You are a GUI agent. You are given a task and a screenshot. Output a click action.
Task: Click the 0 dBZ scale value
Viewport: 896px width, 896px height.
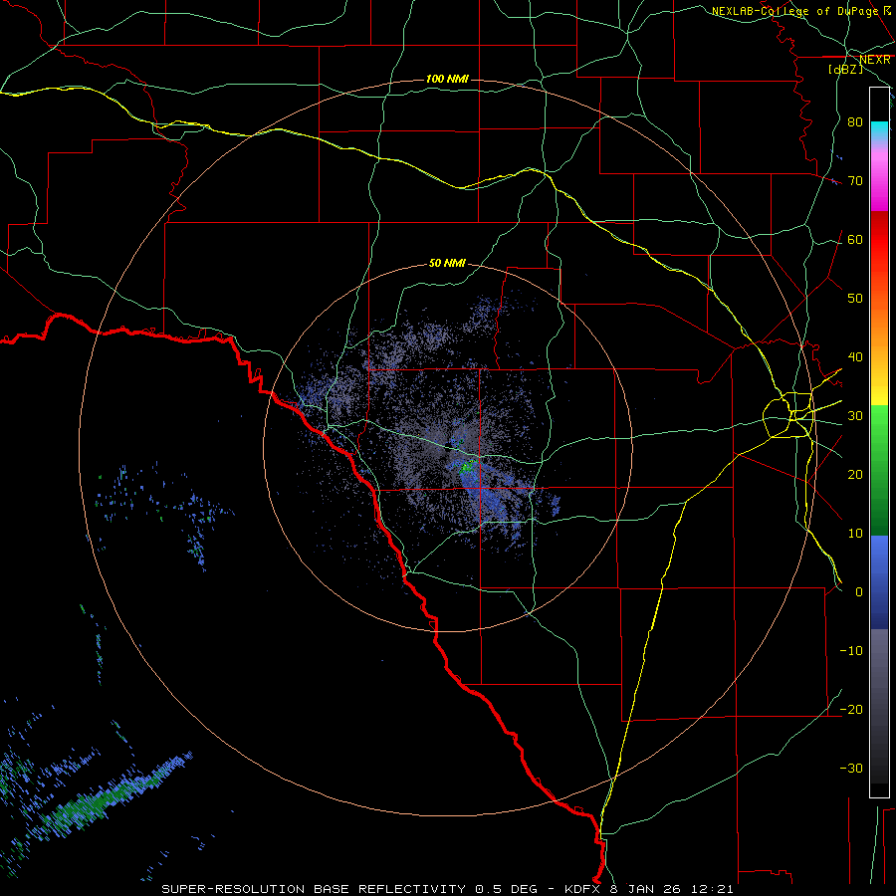(859, 592)
